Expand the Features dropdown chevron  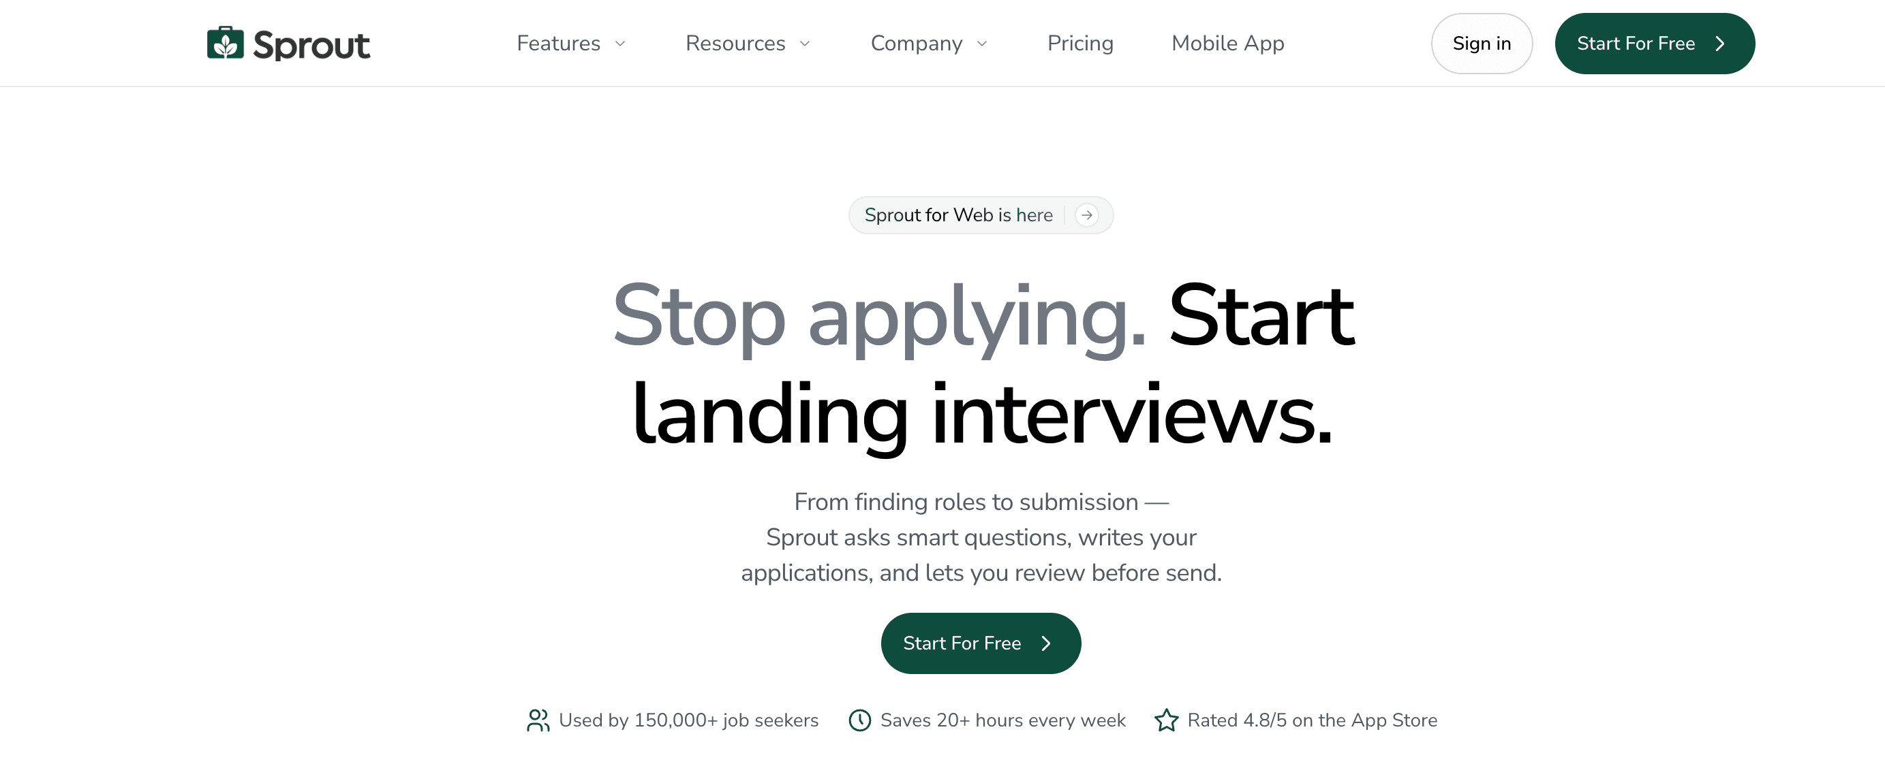click(619, 44)
